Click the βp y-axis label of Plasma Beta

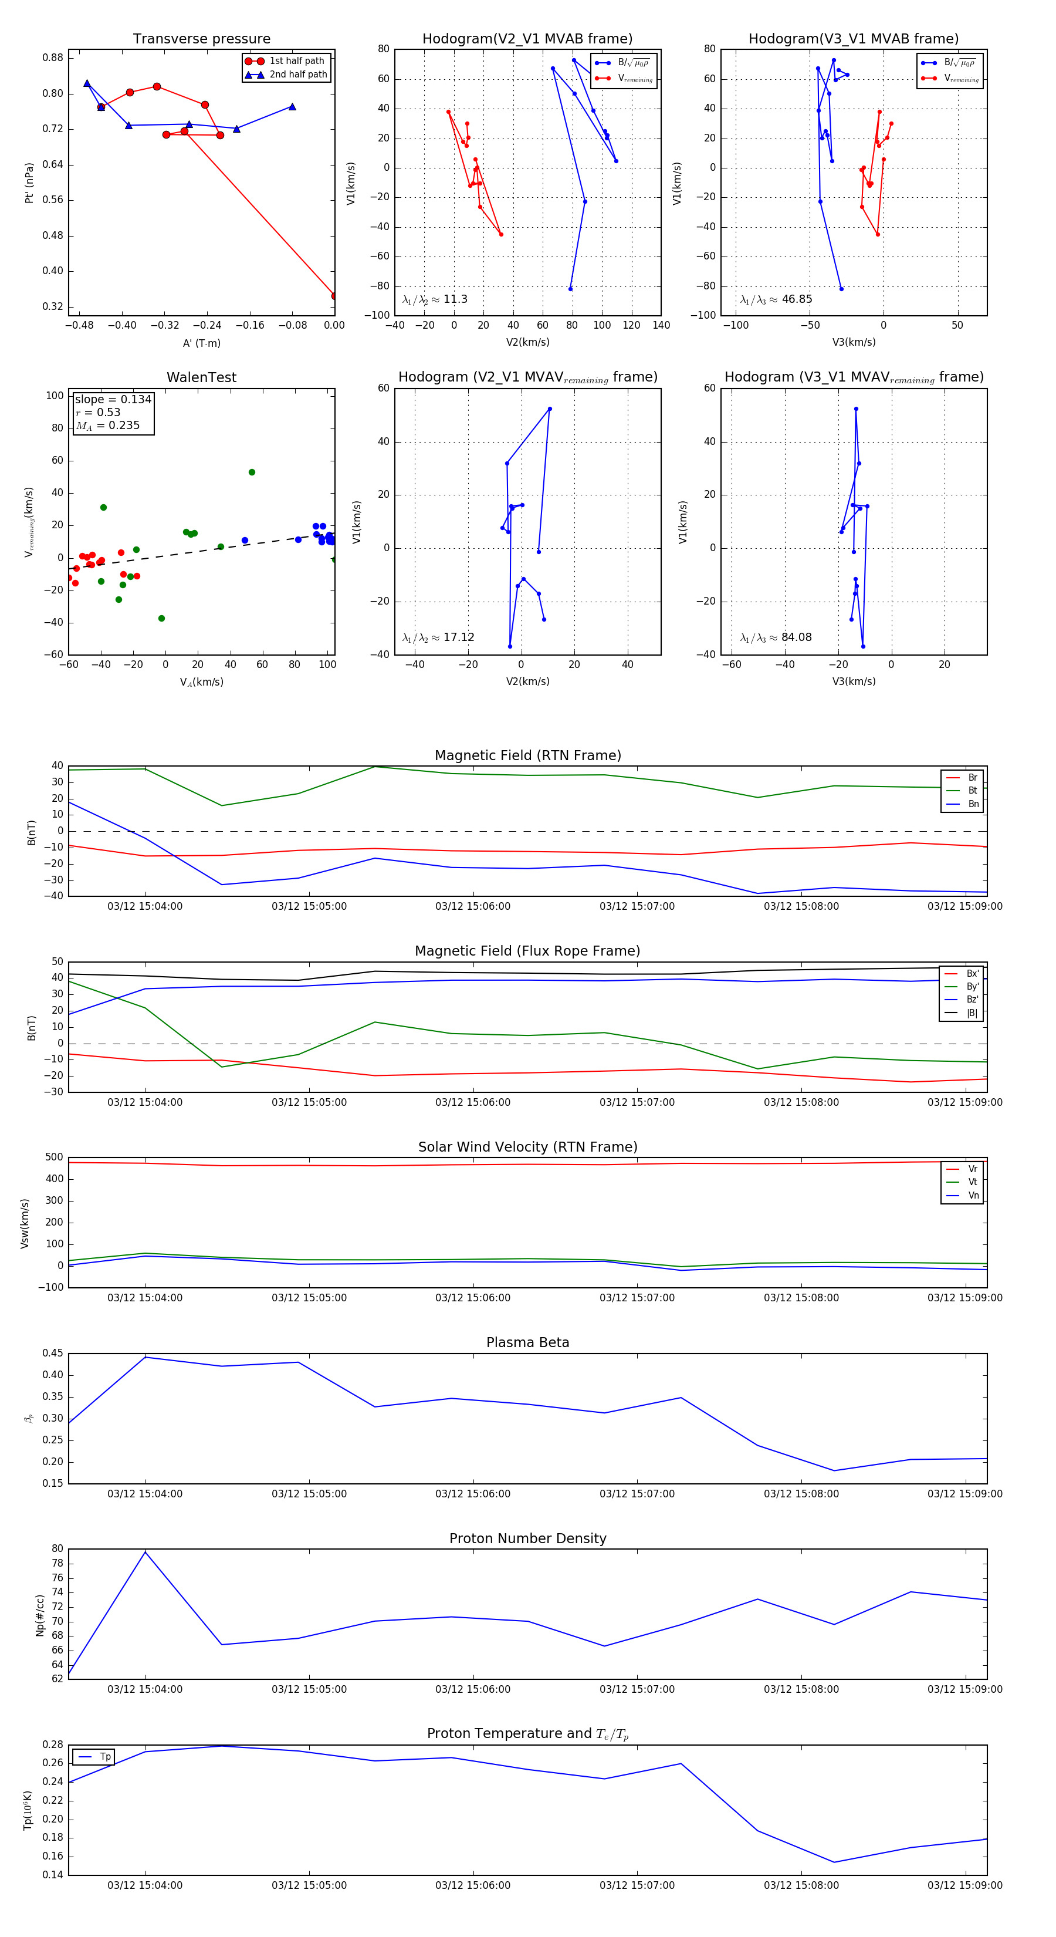(29, 1419)
